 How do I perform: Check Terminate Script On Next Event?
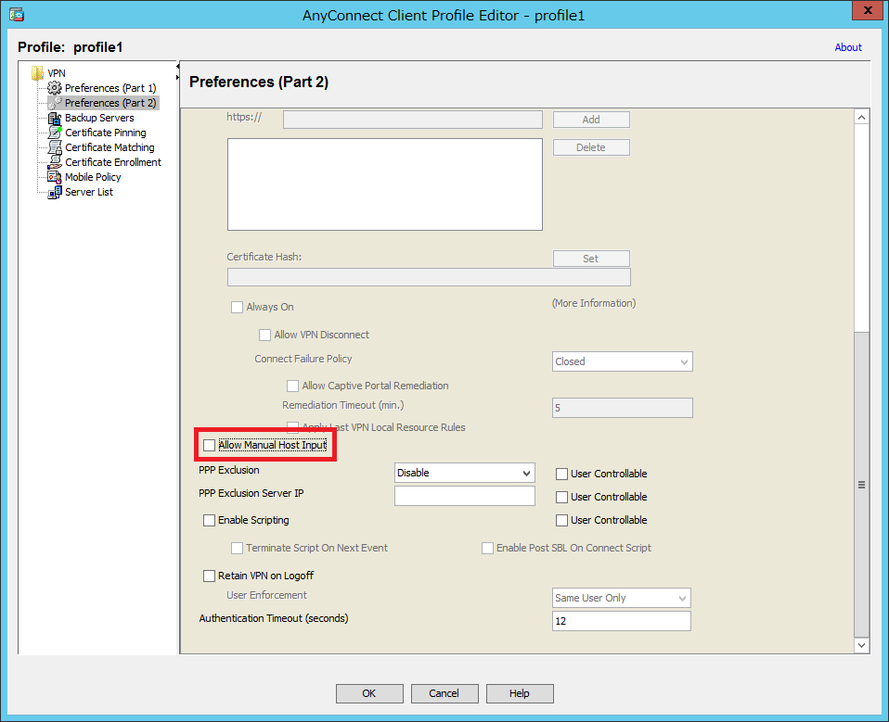click(237, 548)
